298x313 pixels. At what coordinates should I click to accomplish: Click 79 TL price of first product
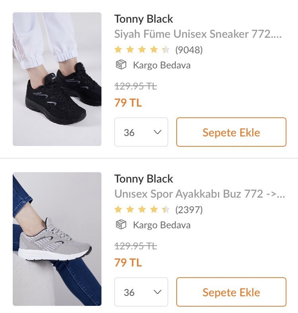[128, 103]
